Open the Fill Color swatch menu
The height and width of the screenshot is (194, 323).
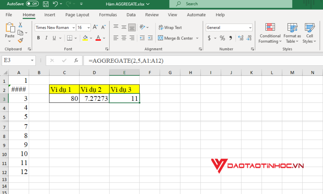pyautogui.click(x=91, y=38)
